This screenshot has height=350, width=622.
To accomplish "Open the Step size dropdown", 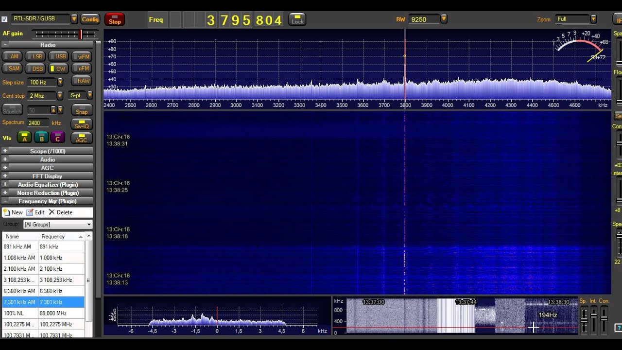I will coord(60,83).
